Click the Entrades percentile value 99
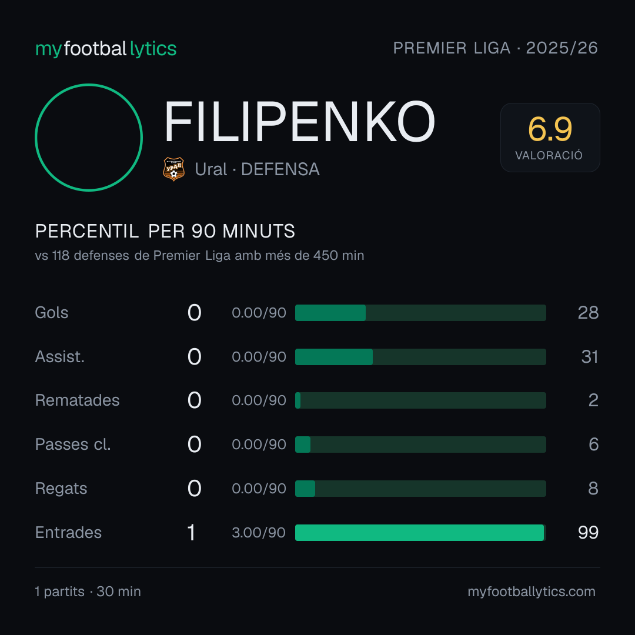 [x=588, y=533]
